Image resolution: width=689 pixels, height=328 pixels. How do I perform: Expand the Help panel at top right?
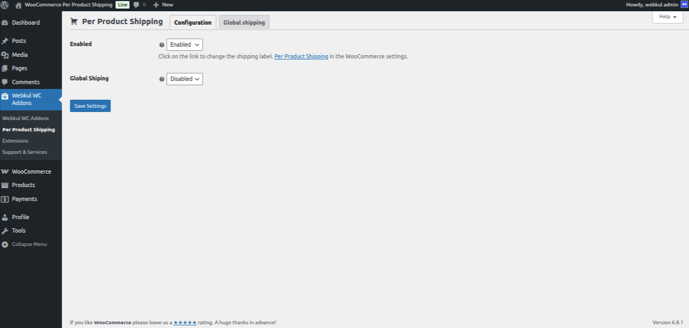tap(666, 17)
